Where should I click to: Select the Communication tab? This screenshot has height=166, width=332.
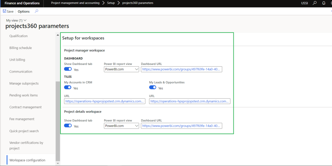(x=21, y=71)
